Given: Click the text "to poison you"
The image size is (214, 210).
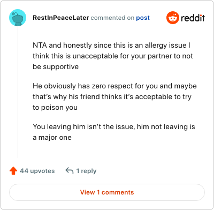Looking at the screenshot, I should 55,108.
